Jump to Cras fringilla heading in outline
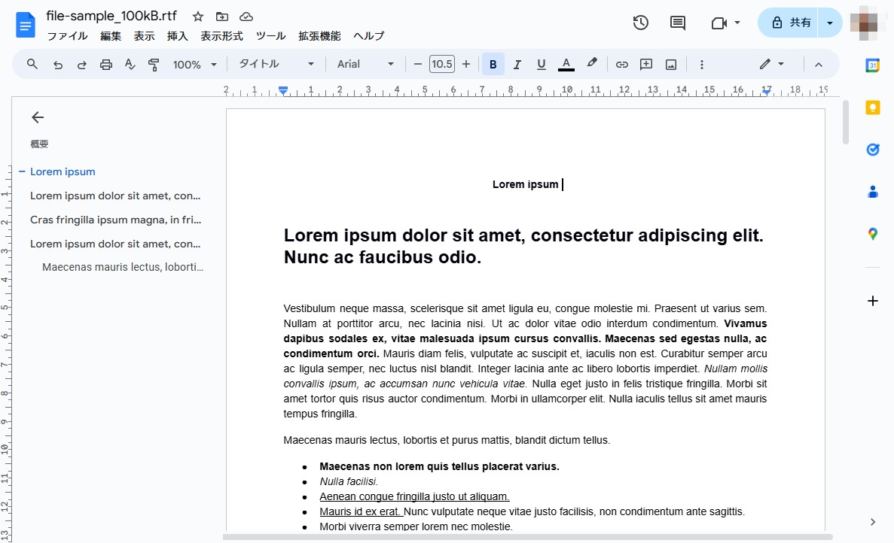Viewport: 894px width, 543px height. coord(115,220)
